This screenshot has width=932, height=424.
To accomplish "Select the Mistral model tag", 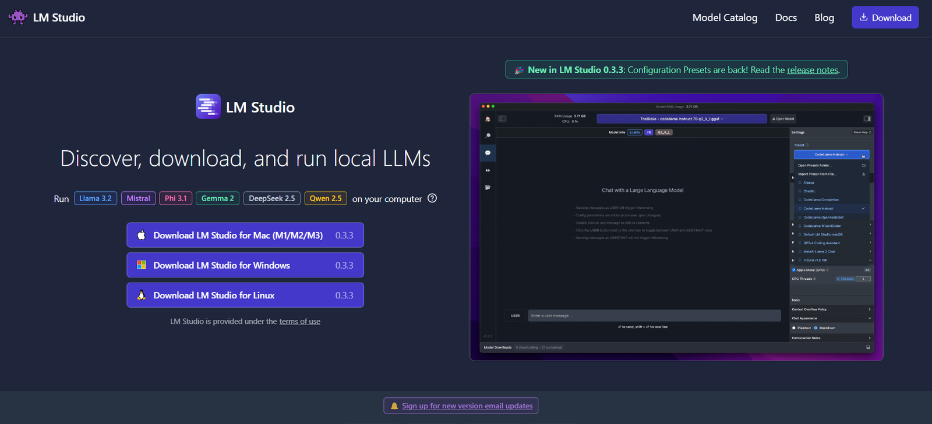I will pos(139,198).
